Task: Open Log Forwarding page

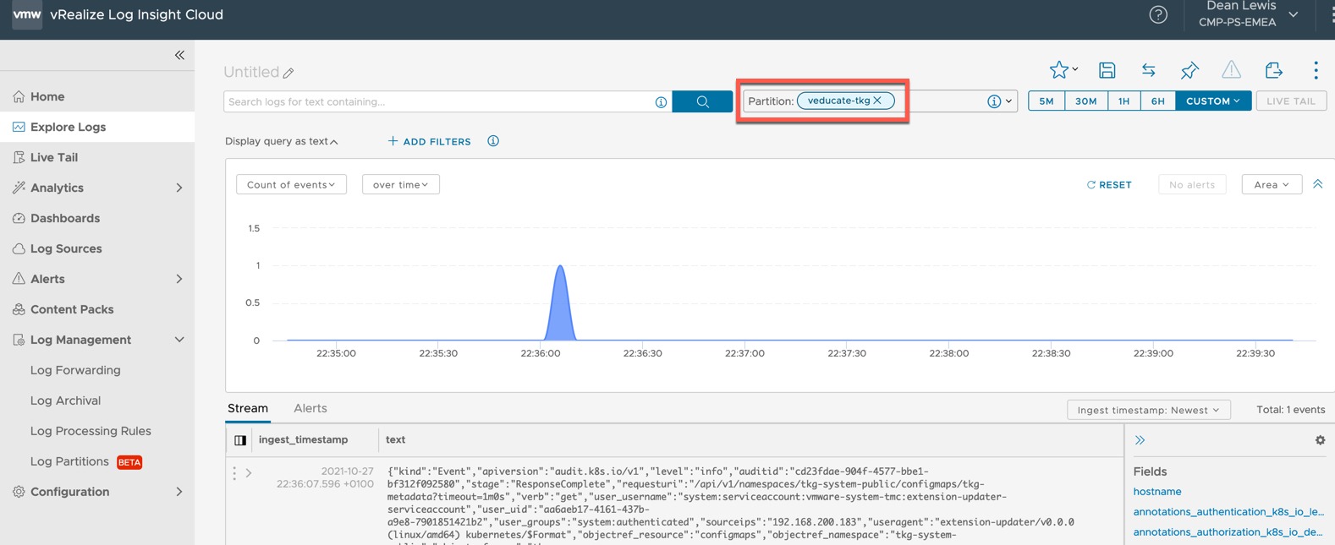Action: pyautogui.click(x=75, y=370)
